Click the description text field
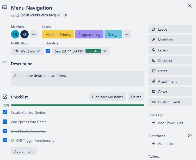This screenshot has height=160, width=196. click(x=77, y=78)
